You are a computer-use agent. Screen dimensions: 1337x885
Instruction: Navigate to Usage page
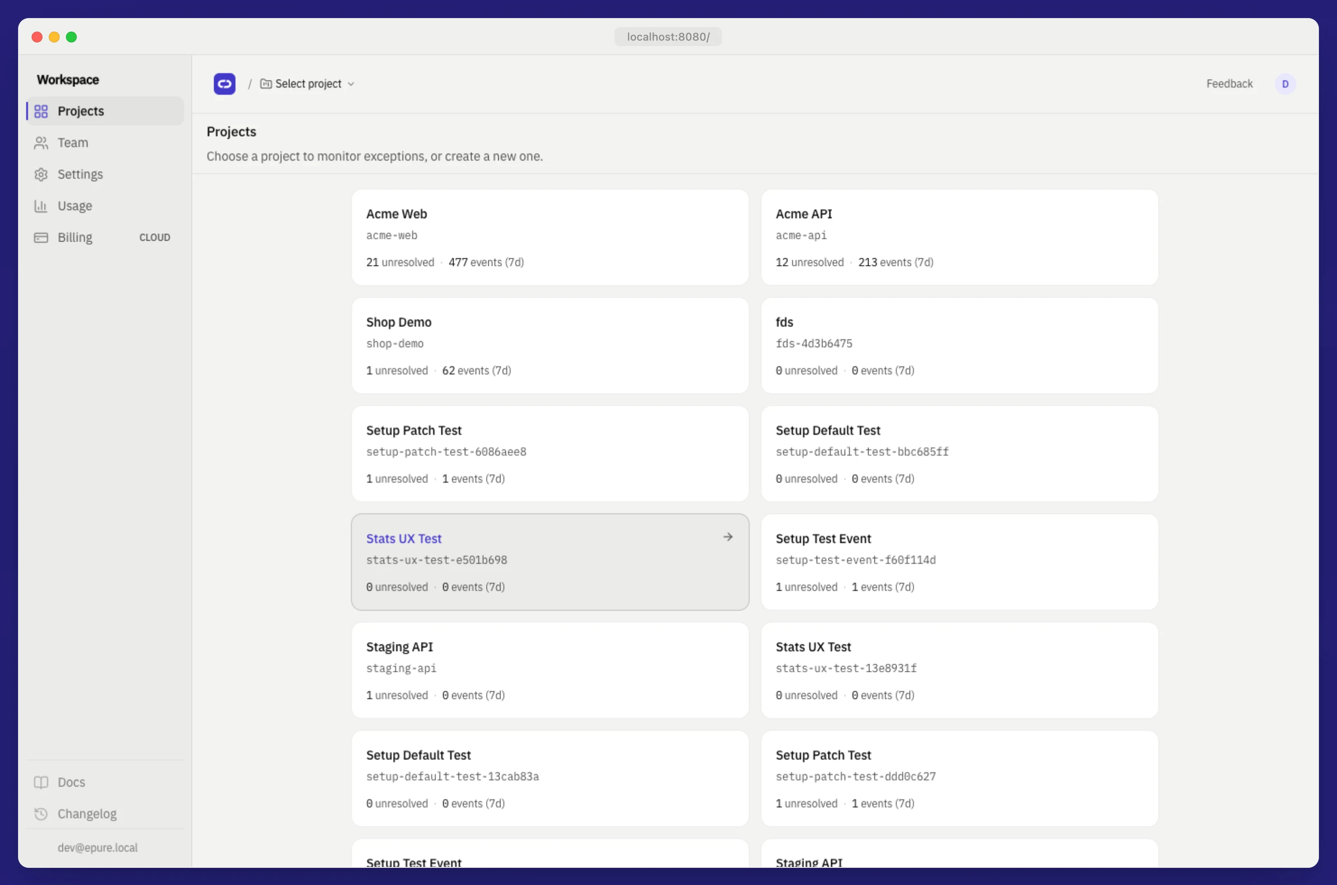point(105,206)
